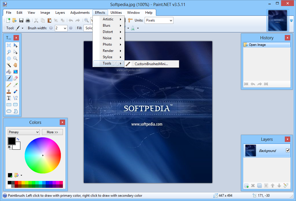Select the Background layer row
Viewport: 296px width, 201px height.
click(x=267, y=151)
